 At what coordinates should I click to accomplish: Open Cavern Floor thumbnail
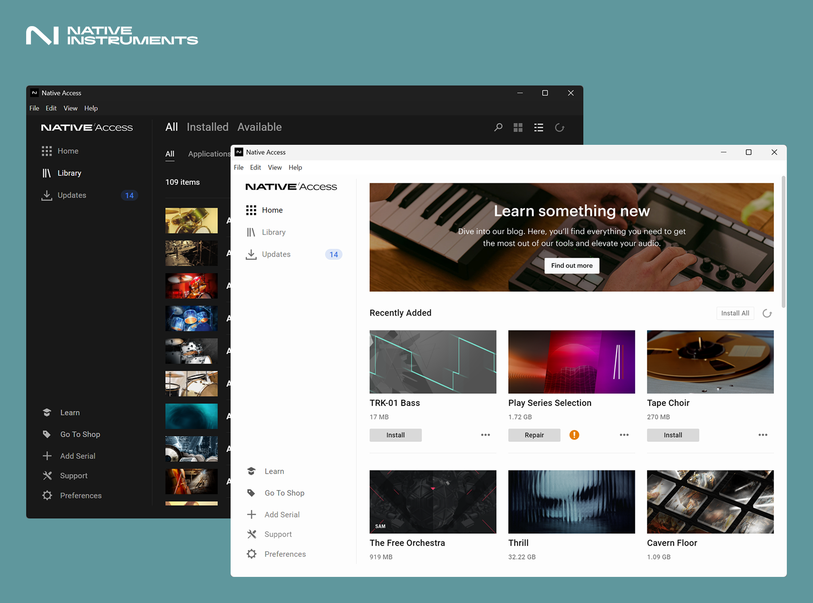[710, 502]
